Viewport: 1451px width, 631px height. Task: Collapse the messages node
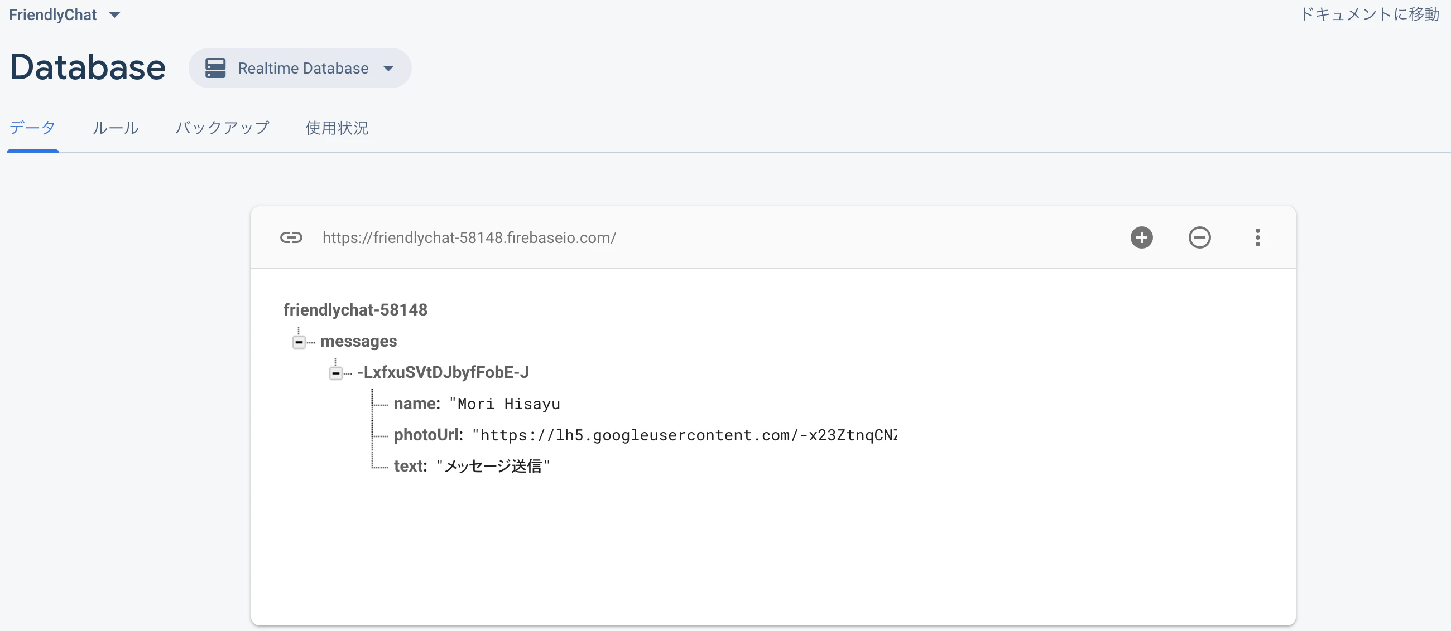point(299,342)
